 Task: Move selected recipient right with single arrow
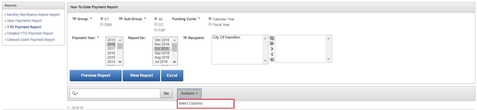pyautogui.click(x=272, y=49)
